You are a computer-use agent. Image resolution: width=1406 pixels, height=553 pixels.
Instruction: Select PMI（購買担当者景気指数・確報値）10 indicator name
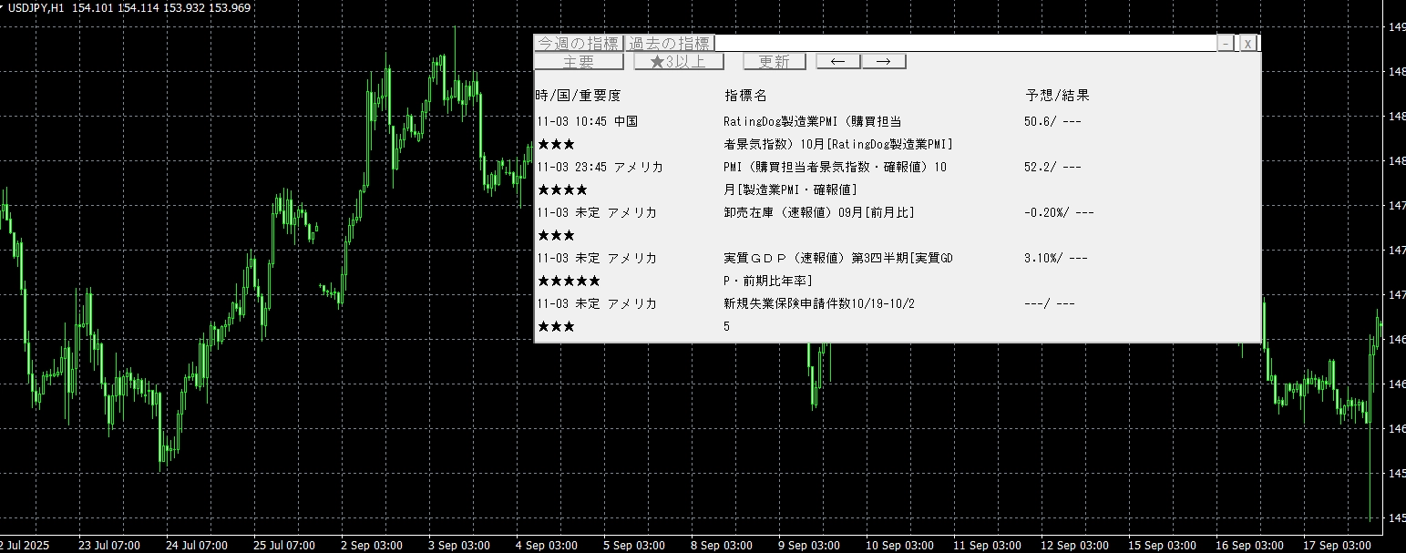coord(836,167)
